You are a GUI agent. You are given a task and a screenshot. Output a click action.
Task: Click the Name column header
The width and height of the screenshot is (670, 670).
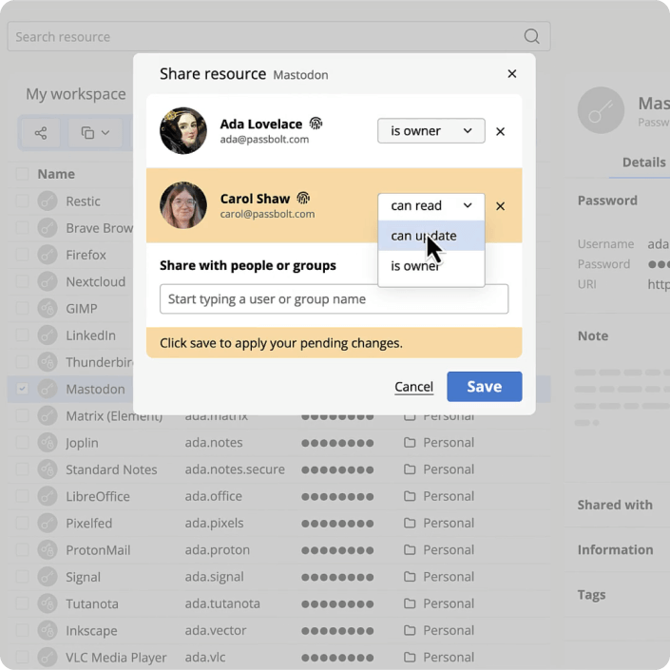(56, 174)
